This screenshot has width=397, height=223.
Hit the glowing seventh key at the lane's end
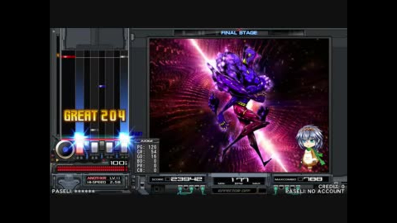[x=124, y=147]
